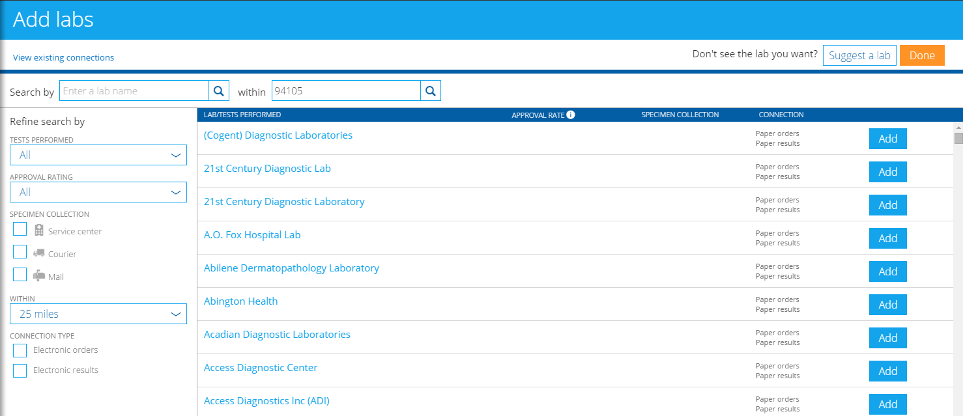The width and height of the screenshot is (963, 416).
Task: Click the Lab/Tests Performed column header
Action: point(242,115)
